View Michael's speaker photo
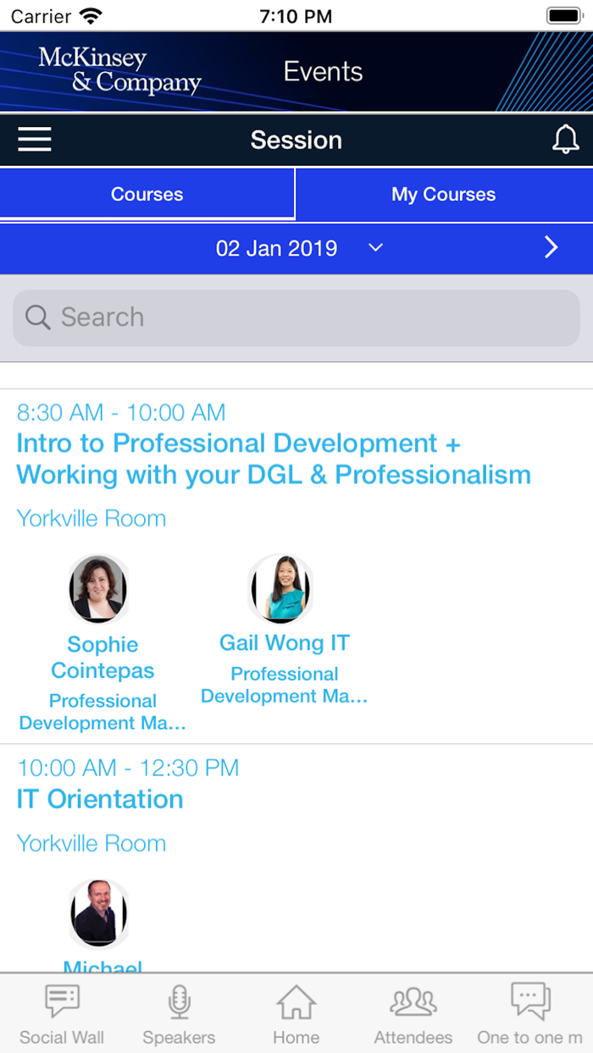This screenshot has height=1053, width=593. [x=98, y=913]
